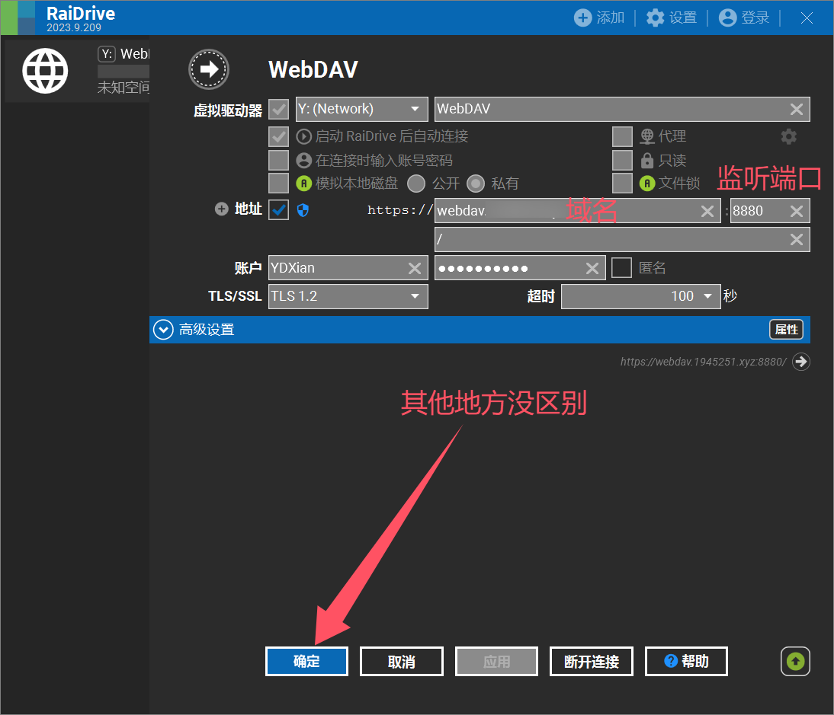Open 设置 settings from the title bar
The height and width of the screenshot is (715, 834).
coord(672,18)
